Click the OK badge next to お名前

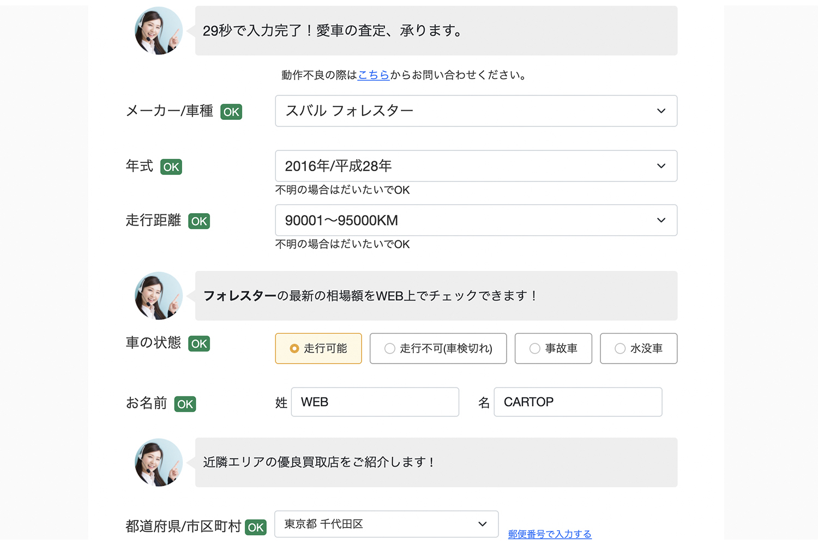coord(185,404)
